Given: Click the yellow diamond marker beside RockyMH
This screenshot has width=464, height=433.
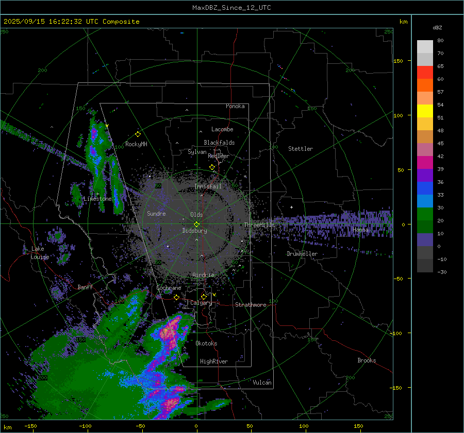Looking at the screenshot, I should point(138,134).
